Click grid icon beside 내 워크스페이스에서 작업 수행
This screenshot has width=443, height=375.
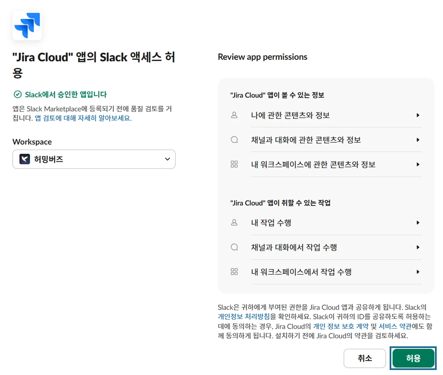click(234, 272)
